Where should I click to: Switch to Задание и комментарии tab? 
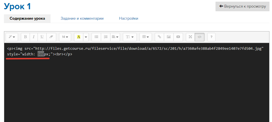click(x=82, y=19)
